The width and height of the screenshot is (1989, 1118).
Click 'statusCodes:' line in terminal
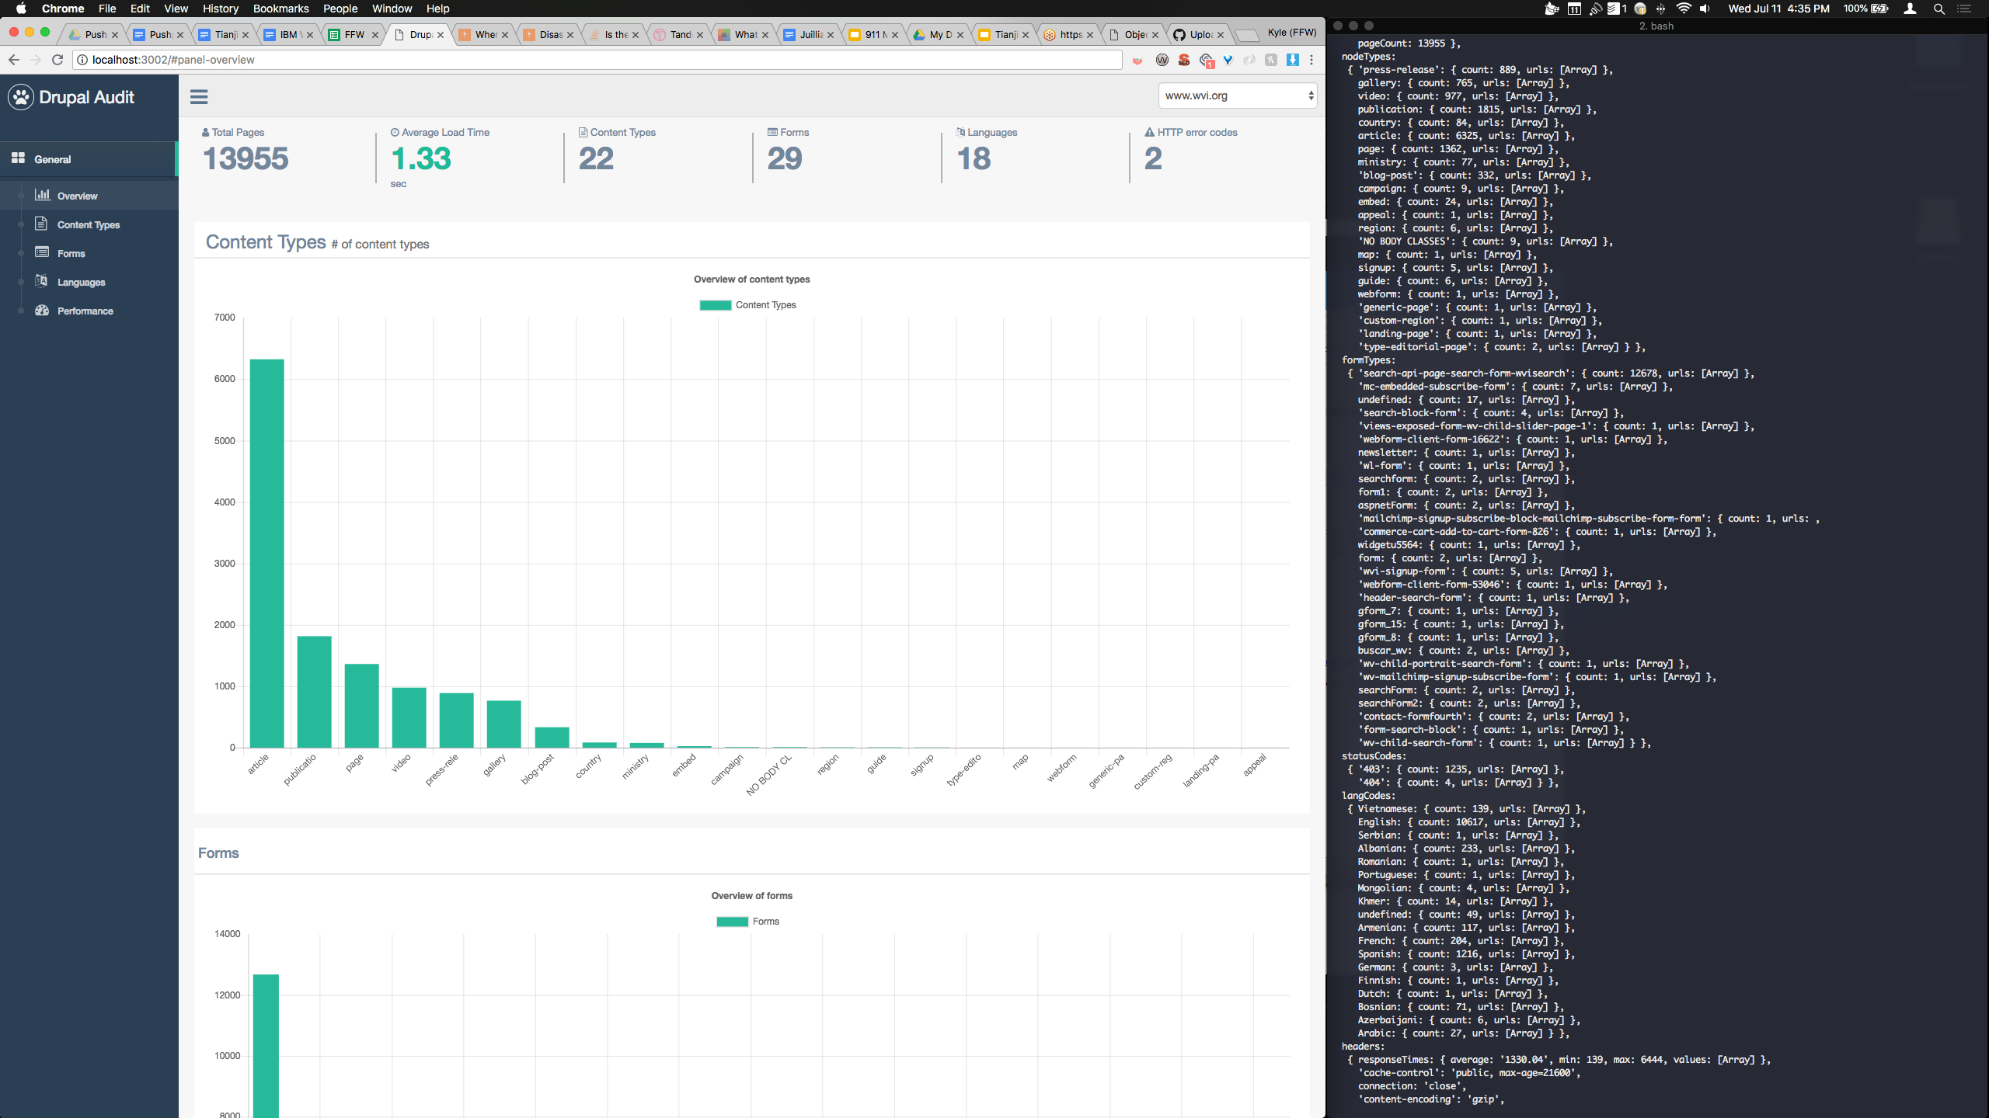point(1374,756)
